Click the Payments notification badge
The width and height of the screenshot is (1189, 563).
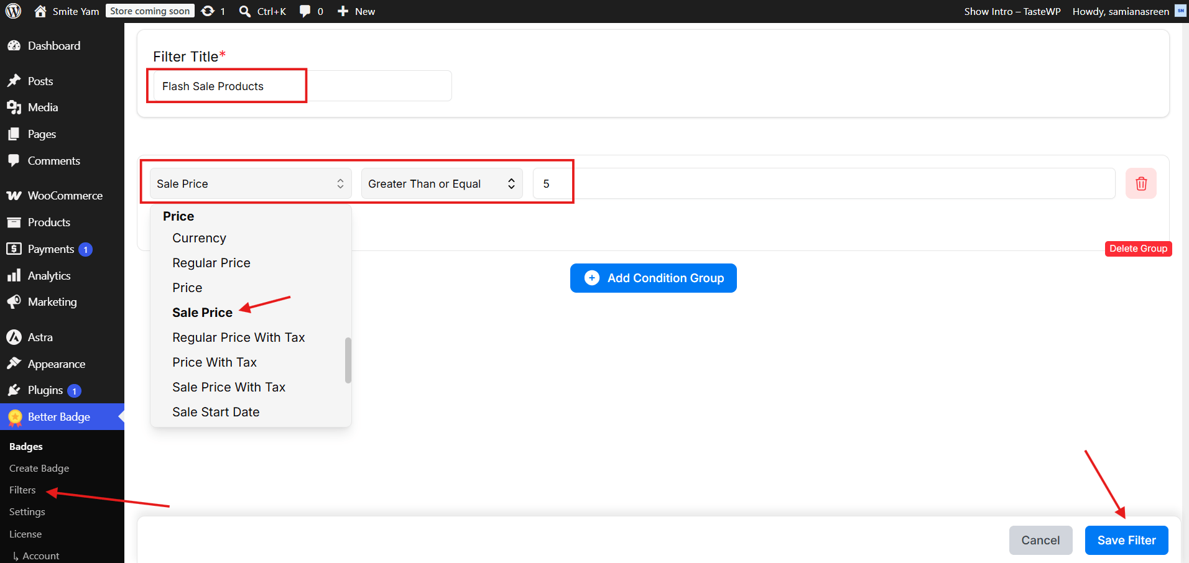tap(86, 249)
